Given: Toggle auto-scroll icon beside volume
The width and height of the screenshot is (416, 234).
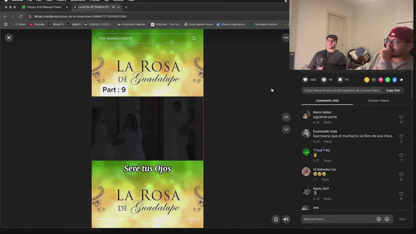Looking at the screenshot, I should [276, 219].
